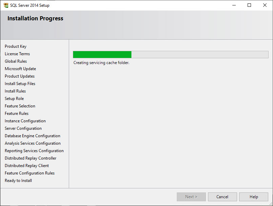Click the 'SQL Server 2014 Setup' window title
Screen dimensions: 273x206
(30, 5)
